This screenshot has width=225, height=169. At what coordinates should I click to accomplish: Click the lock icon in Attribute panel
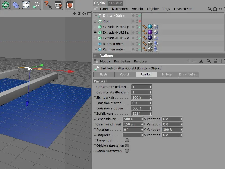(x=215, y=61)
